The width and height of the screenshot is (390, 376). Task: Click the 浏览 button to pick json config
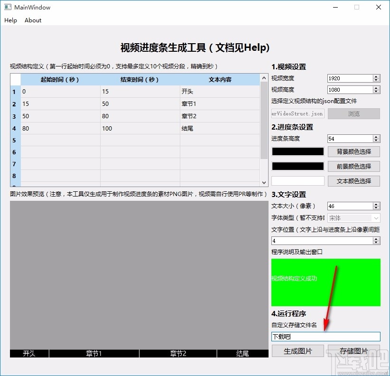pos(353,113)
